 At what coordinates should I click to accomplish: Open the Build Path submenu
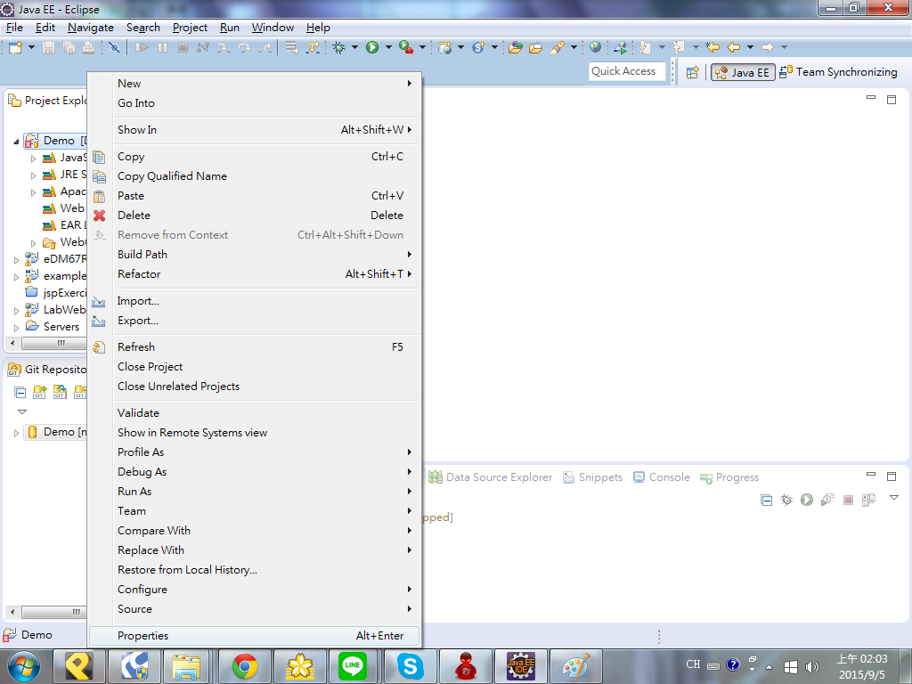[254, 254]
